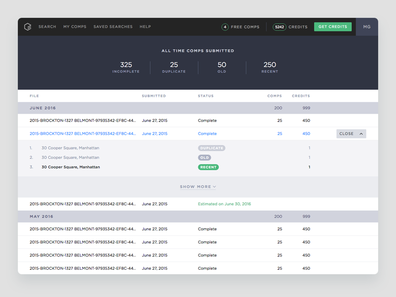Expand list with Show More
The width and height of the screenshot is (396, 297).
198,187
